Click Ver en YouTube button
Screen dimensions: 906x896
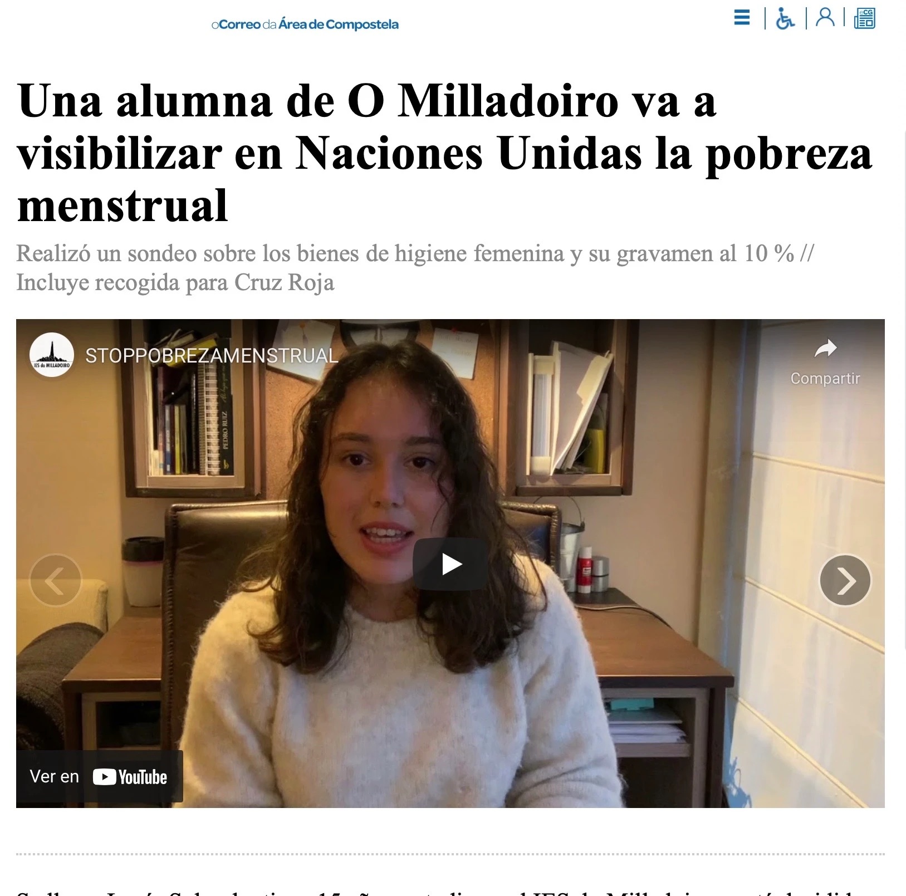pyautogui.click(x=100, y=776)
